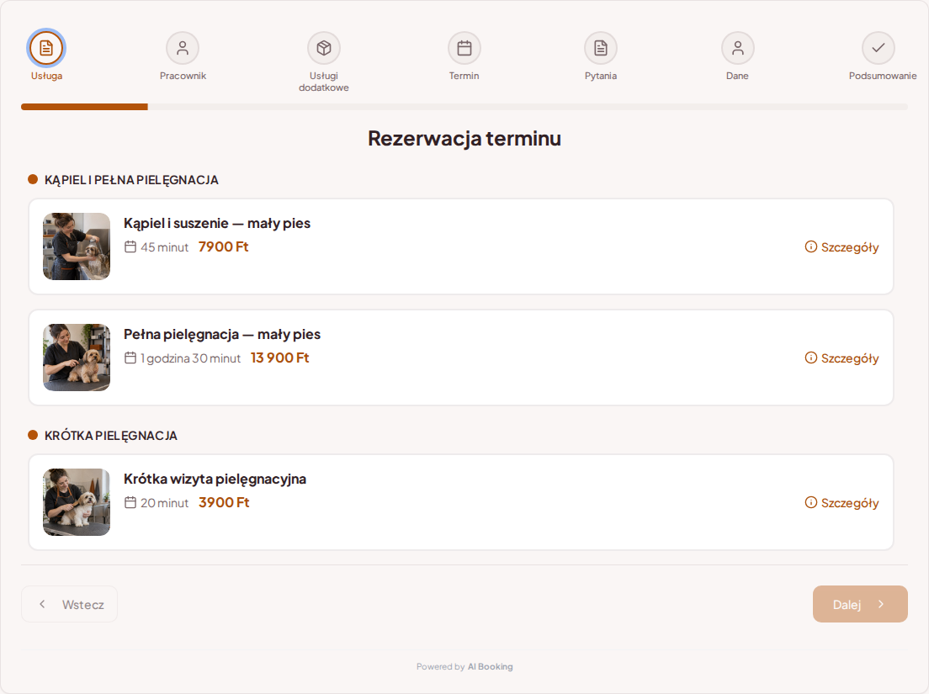Click the 20 minut duration text
This screenshot has height=694, width=929.
[x=165, y=503]
